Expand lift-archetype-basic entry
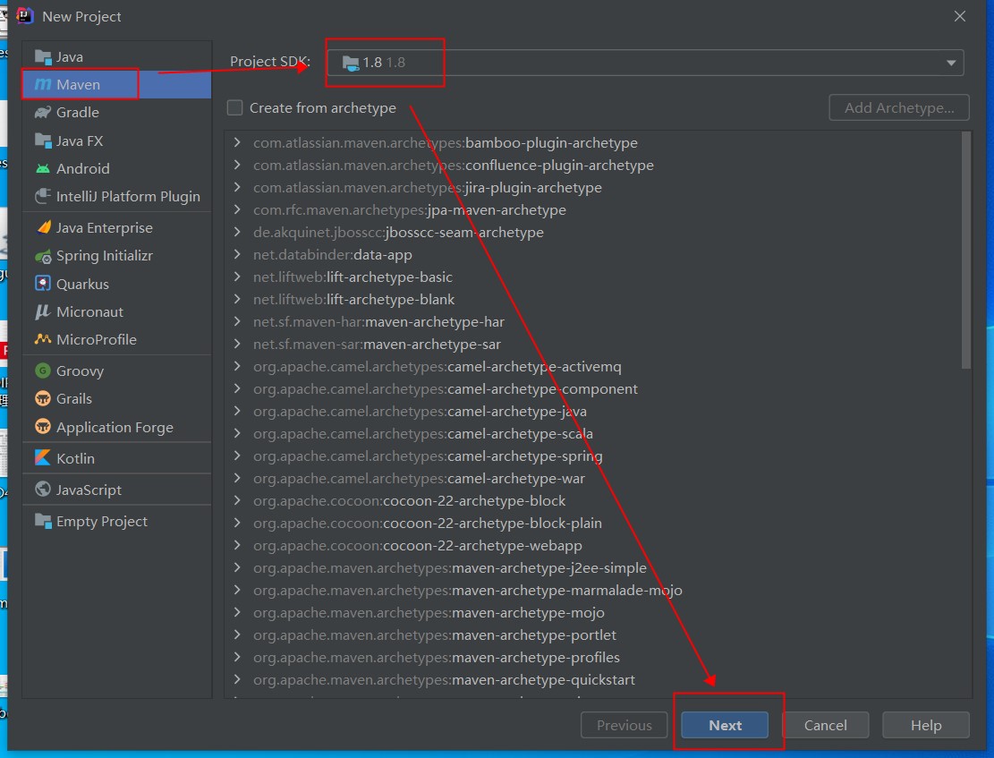 point(237,277)
